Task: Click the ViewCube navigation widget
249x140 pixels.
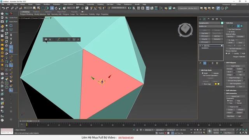Action: [x=185, y=30]
